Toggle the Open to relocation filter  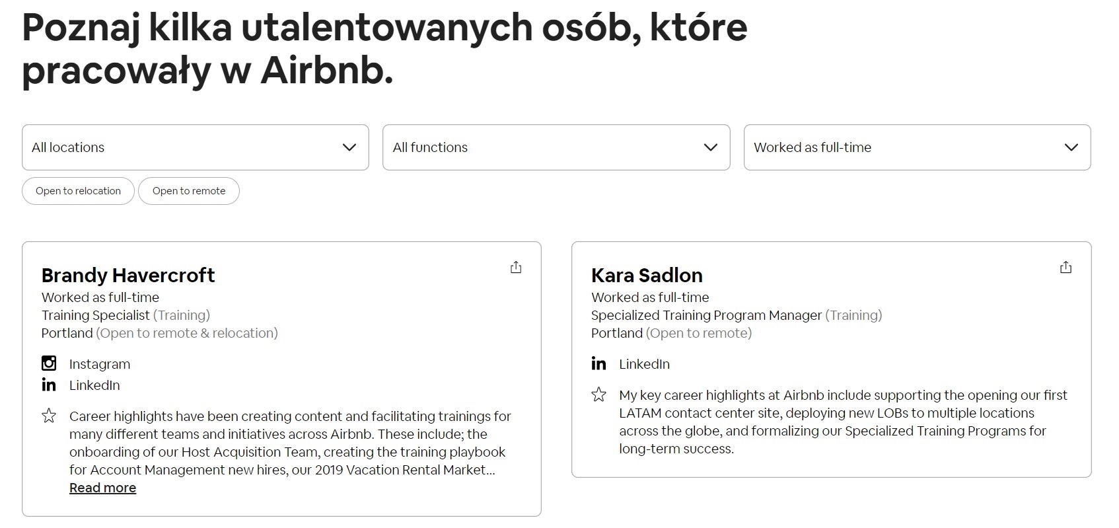coord(78,191)
